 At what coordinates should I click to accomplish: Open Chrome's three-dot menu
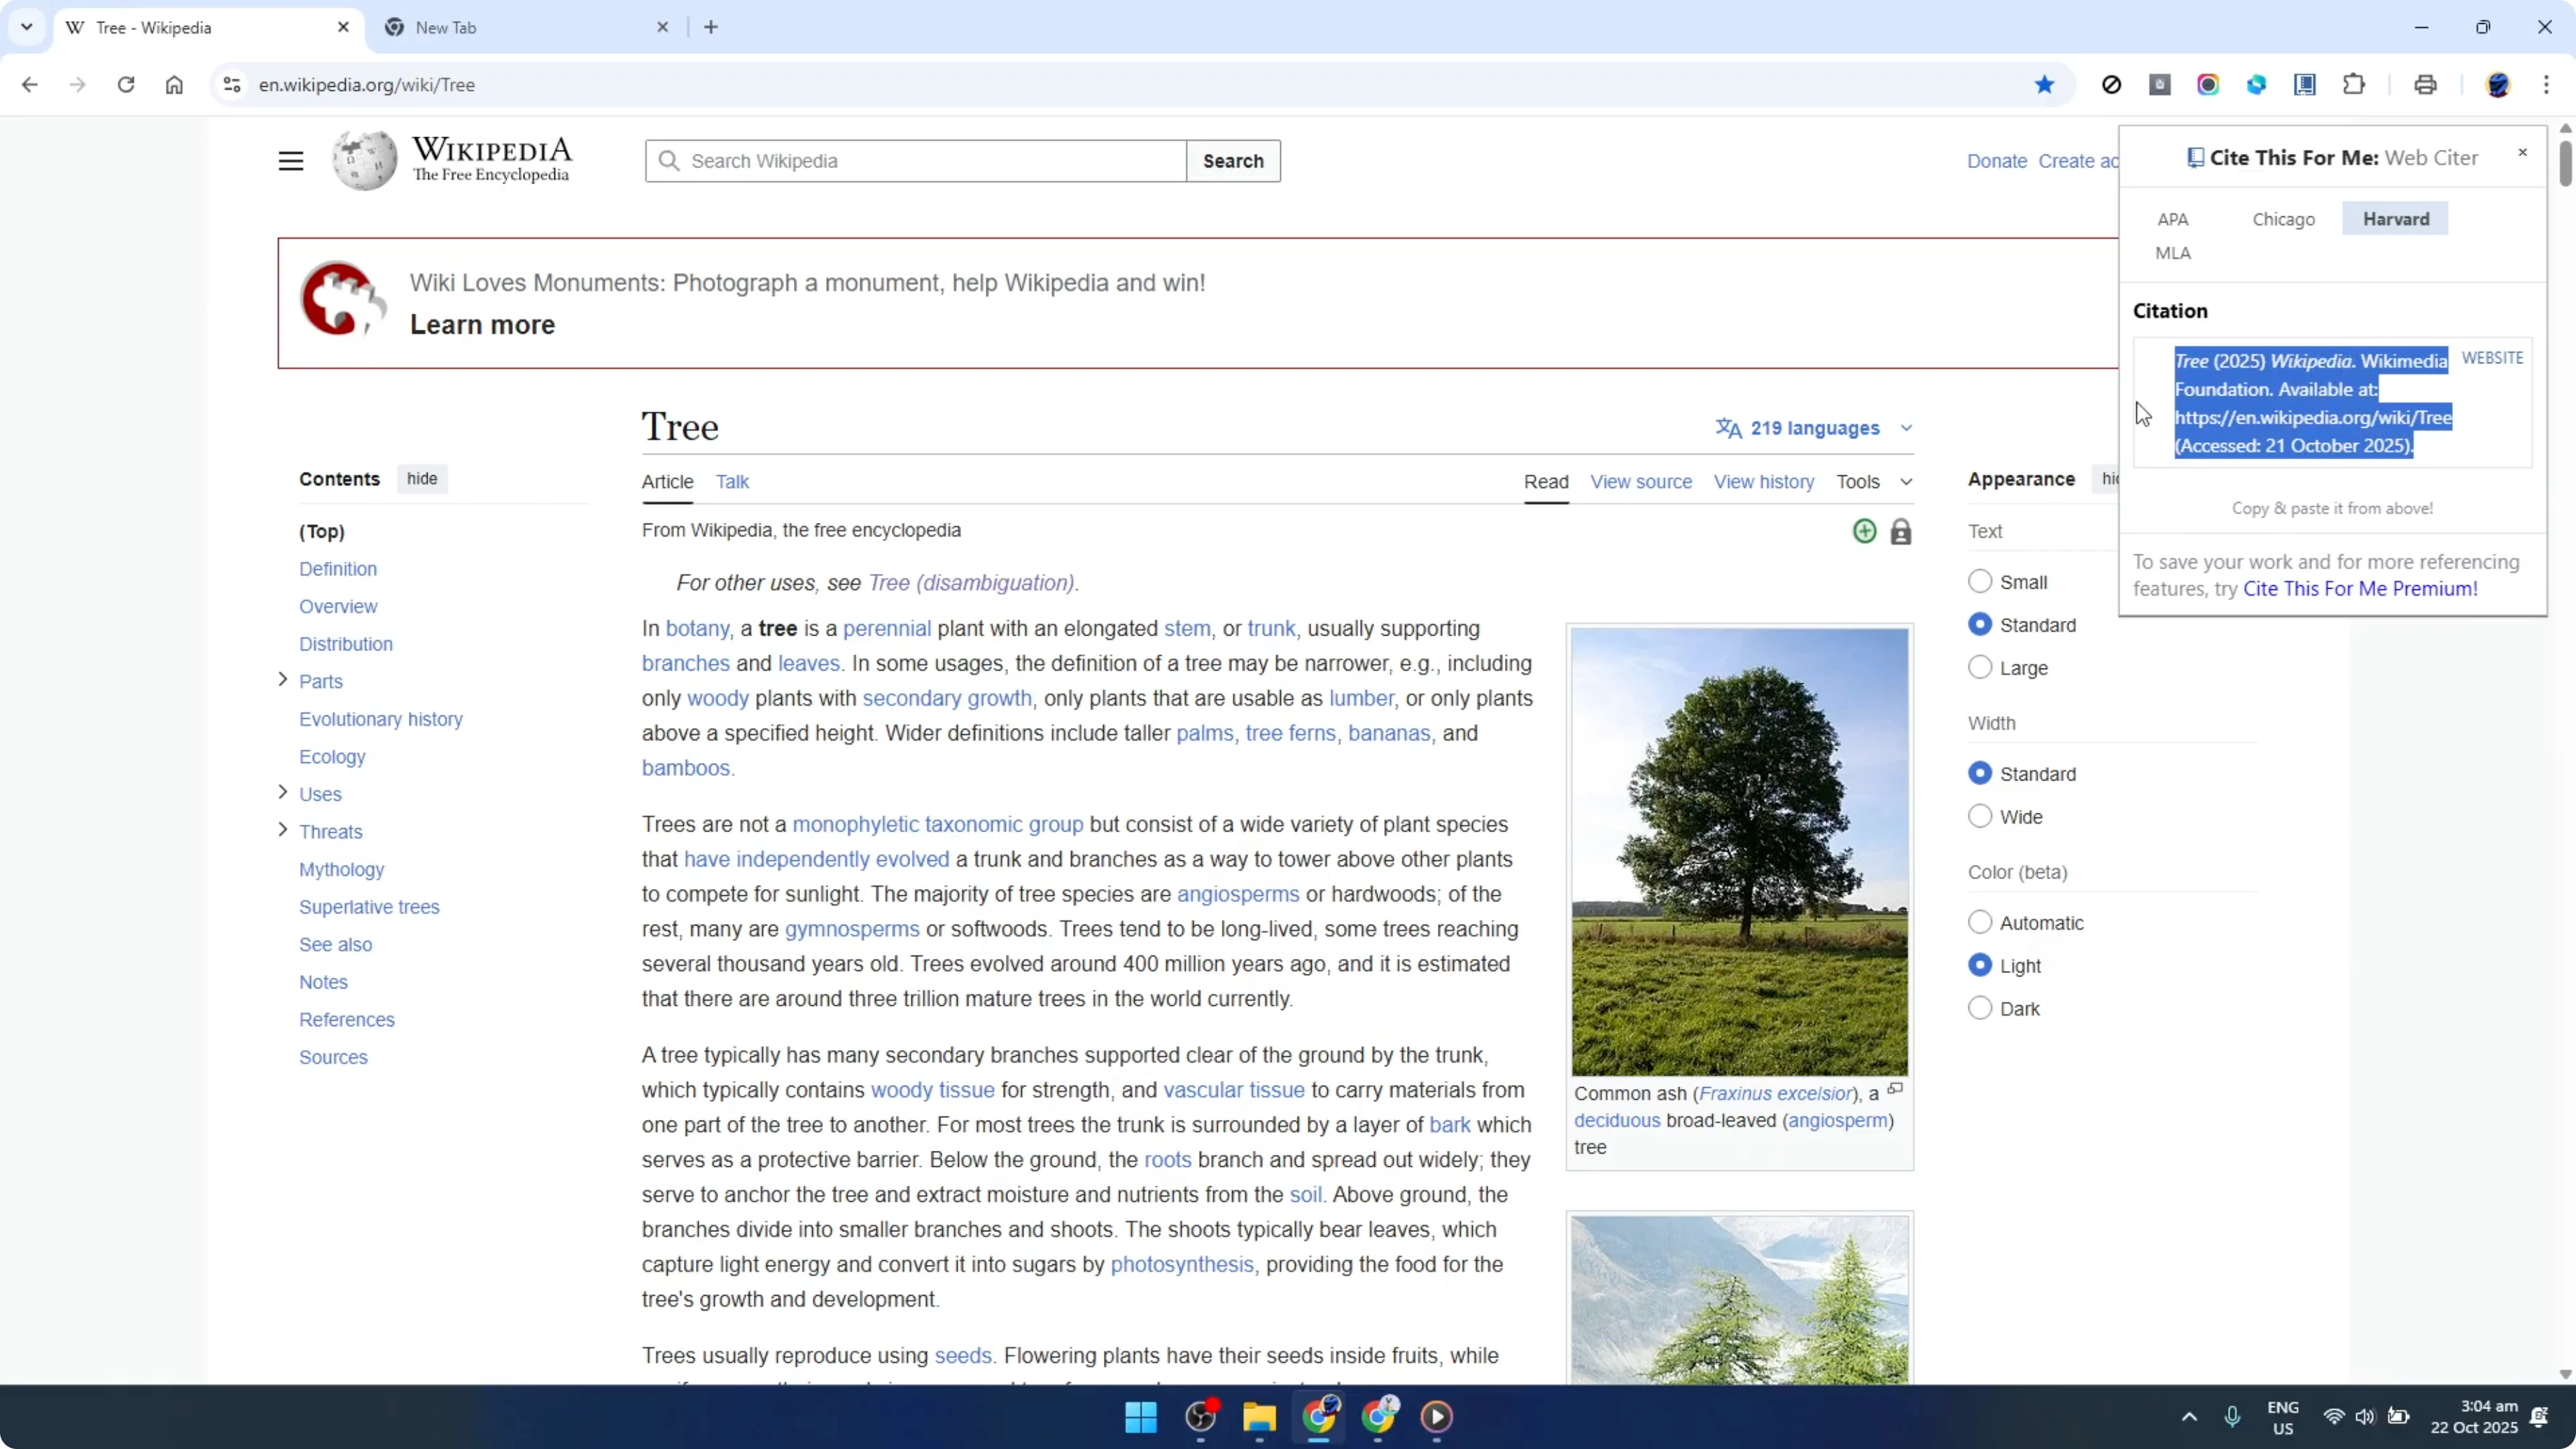[2547, 85]
